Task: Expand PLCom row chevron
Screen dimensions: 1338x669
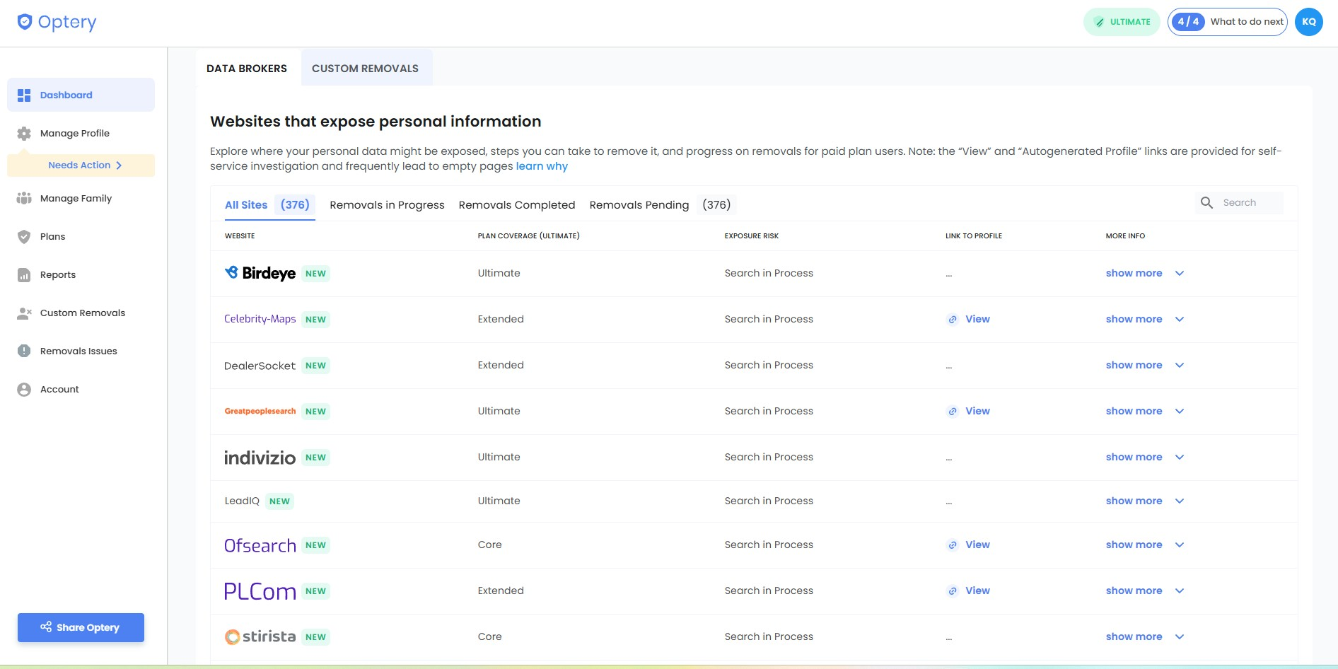Action: point(1180,591)
